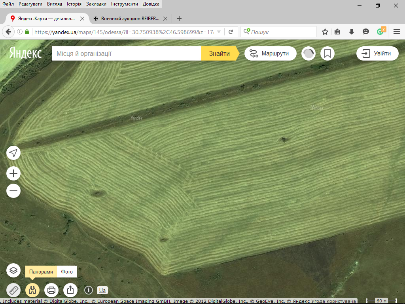Open the Закладки menu
Viewport: 405px width, 304px height.
(x=96, y=4)
